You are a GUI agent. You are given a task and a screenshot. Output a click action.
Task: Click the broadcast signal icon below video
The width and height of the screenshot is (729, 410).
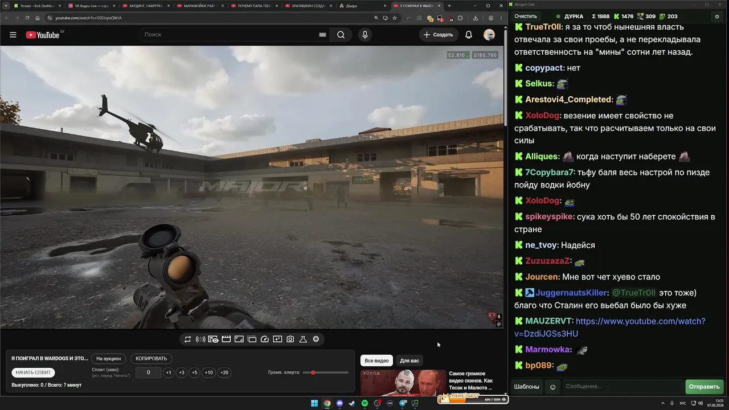point(200,339)
